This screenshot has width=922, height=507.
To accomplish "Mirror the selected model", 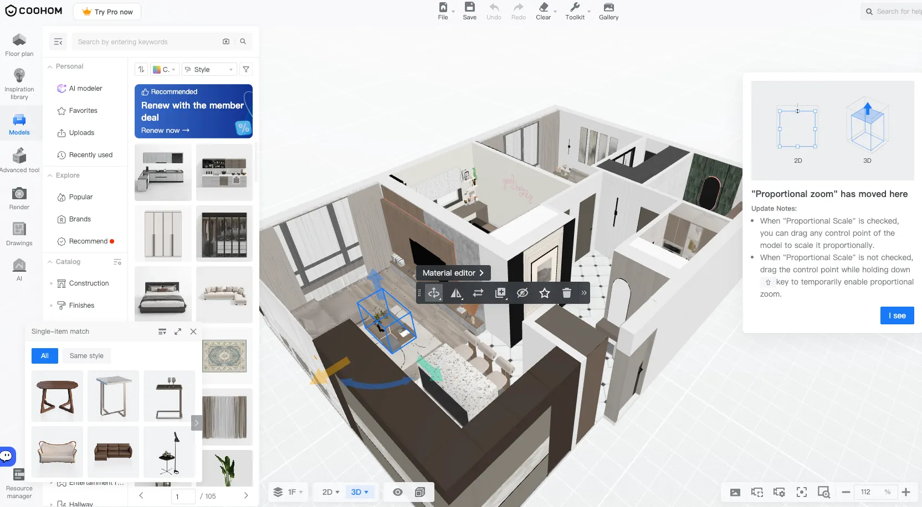I will pos(456,293).
